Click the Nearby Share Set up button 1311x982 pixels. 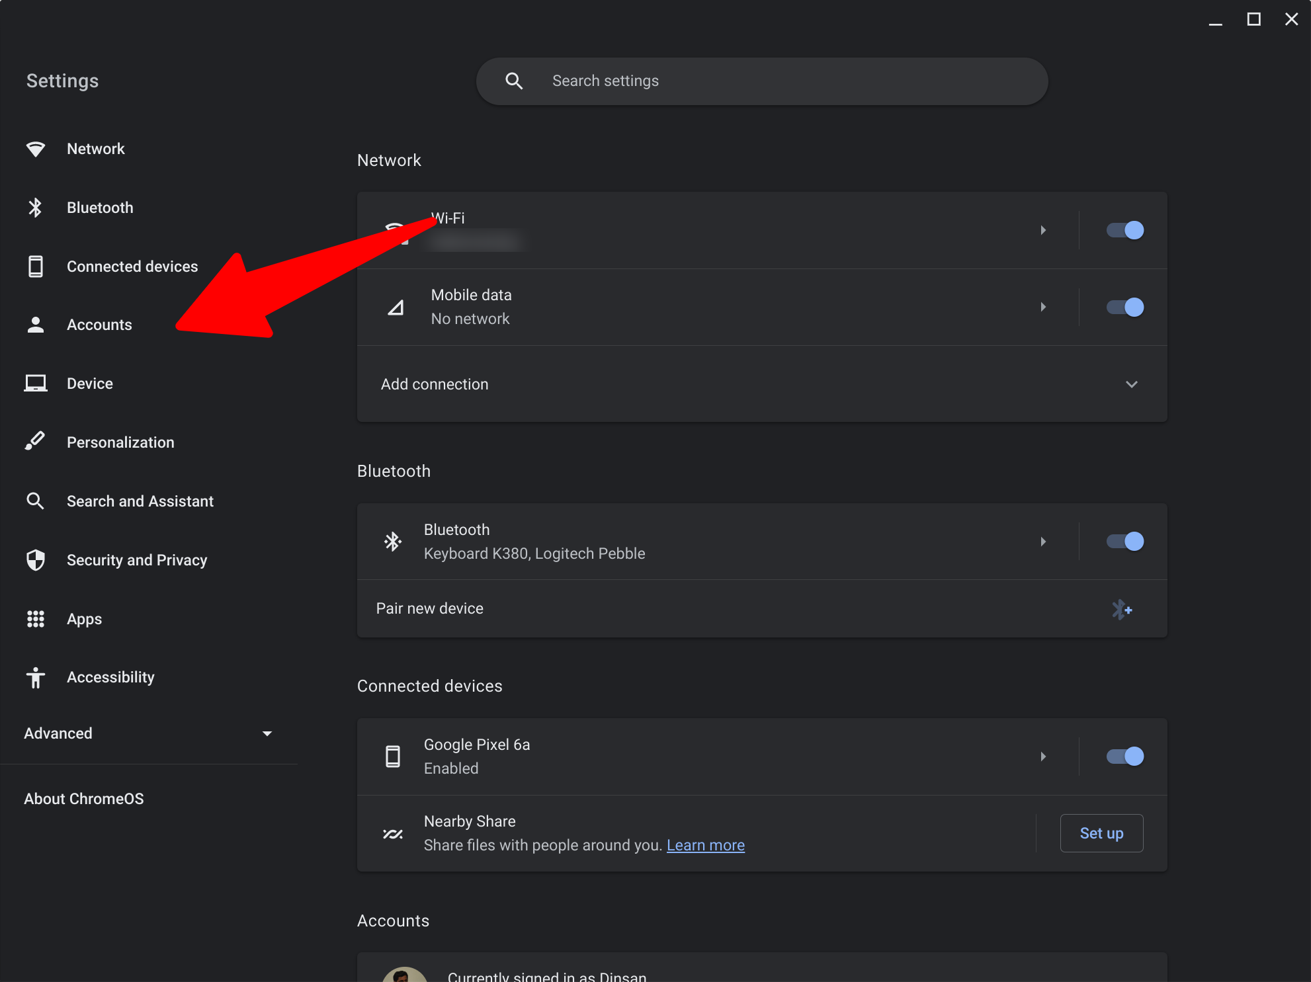pos(1101,833)
